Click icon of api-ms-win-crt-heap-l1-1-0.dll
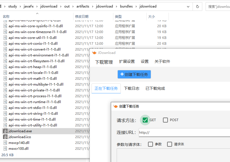The image size is (230, 162). (5, 67)
